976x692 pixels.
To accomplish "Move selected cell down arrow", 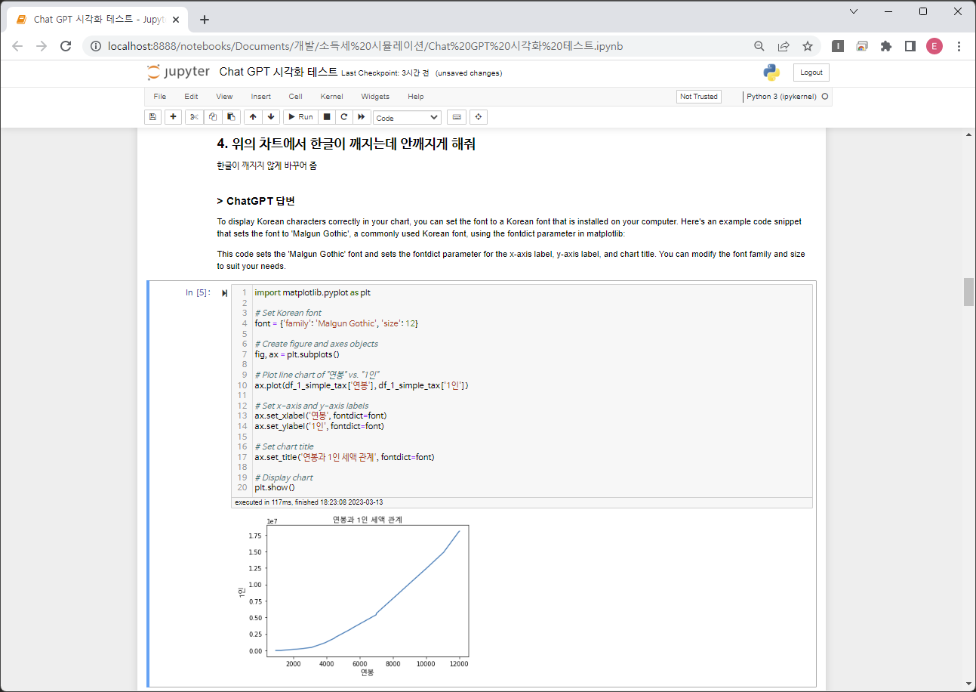I will (271, 117).
